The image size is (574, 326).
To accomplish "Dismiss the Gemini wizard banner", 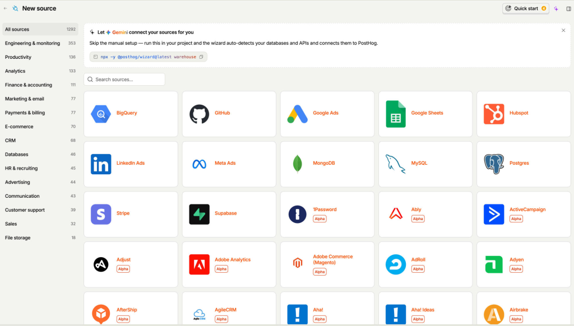I will pyautogui.click(x=563, y=30).
